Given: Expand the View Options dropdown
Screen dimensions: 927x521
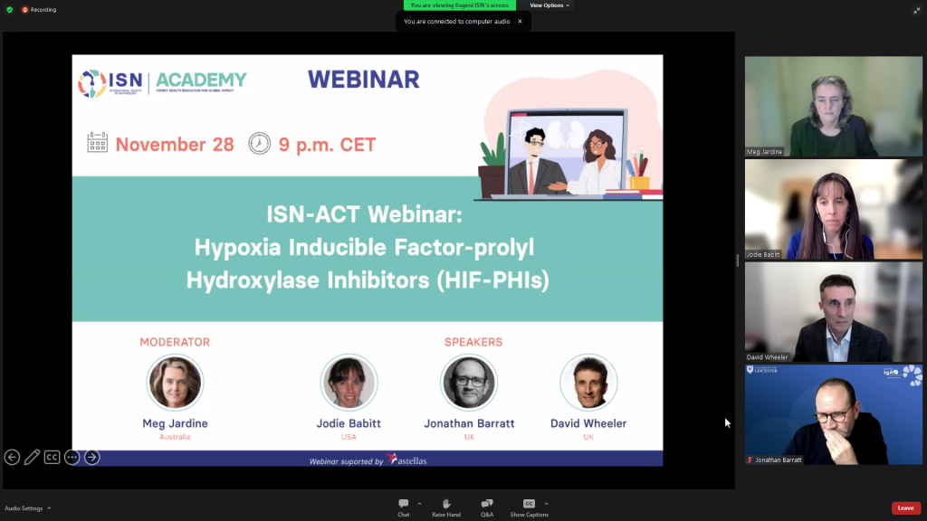Looking at the screenshot, I should 550,5.
